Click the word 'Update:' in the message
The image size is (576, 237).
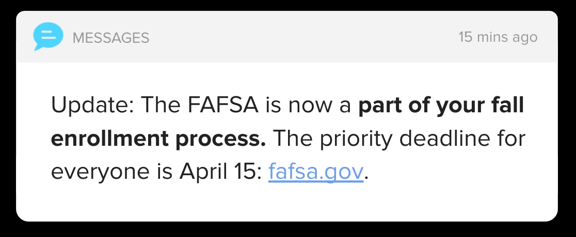[93, 105]
